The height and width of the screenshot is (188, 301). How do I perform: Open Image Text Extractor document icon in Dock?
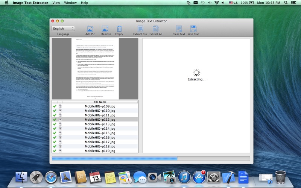click(x=243, y=177)
